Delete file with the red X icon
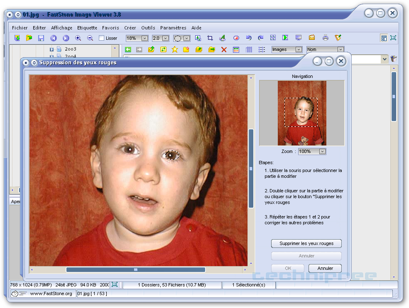 point(224,50)
